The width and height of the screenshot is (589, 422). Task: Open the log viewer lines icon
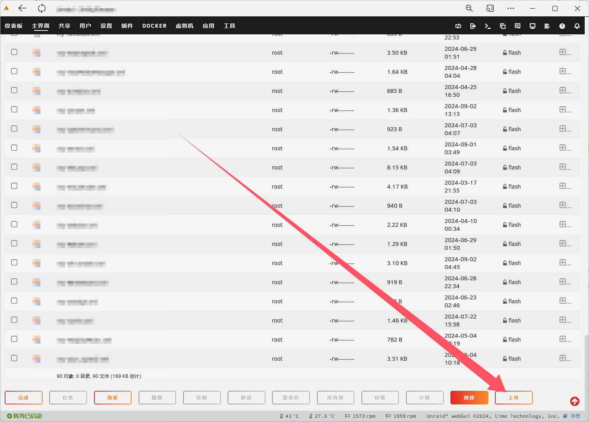coord(547,26)
